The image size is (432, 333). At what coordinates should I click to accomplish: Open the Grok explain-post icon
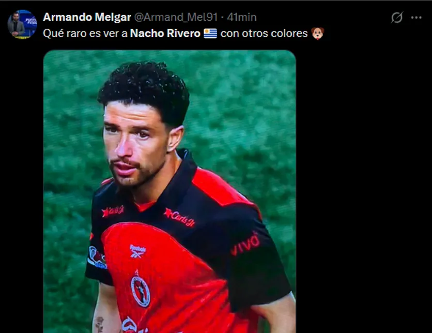click(397, 18)
